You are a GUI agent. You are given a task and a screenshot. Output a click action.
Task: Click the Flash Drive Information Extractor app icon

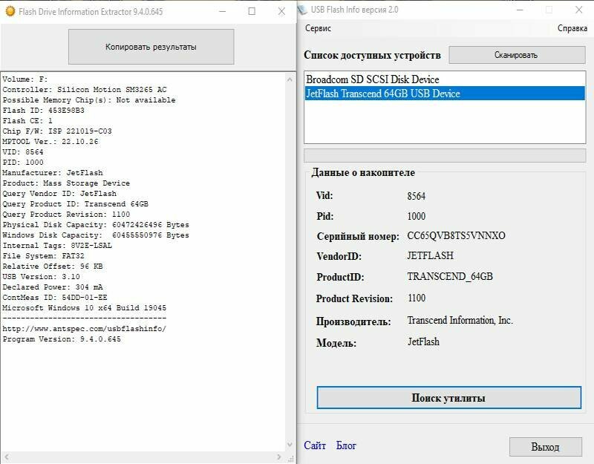(x=10, y=11)
